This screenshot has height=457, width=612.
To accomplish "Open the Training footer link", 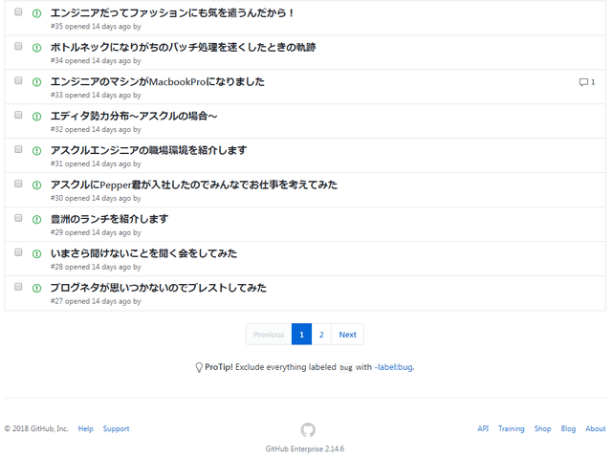I will click(512, 429).
